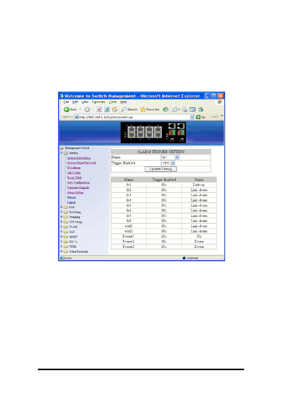This screenshot has width=282, height=400.
Task: Open the Firmware Upgrade link
Action: (x=78, y=187)
